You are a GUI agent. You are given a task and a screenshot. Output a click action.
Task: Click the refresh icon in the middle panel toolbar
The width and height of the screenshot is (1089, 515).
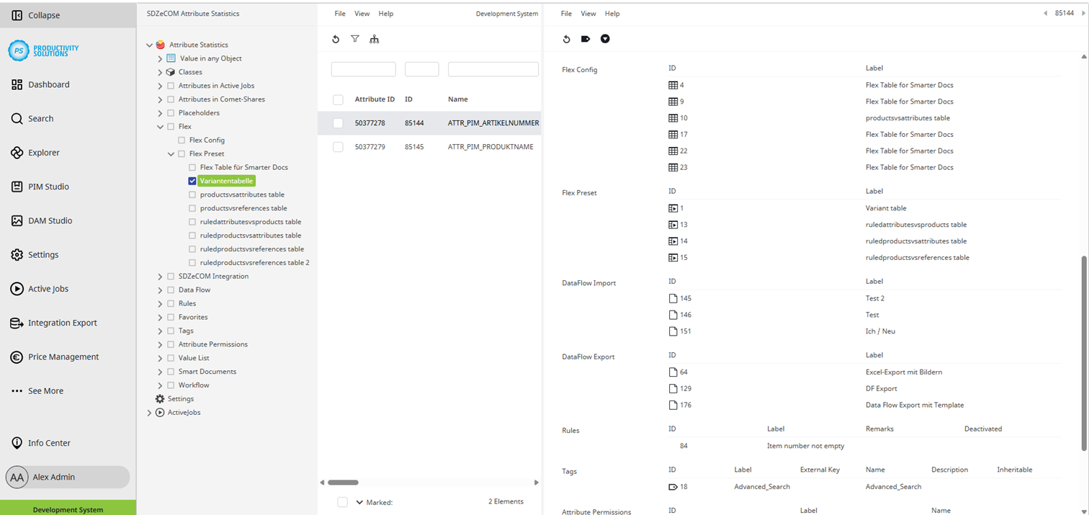pyautogui.click(x=336, y=39)
